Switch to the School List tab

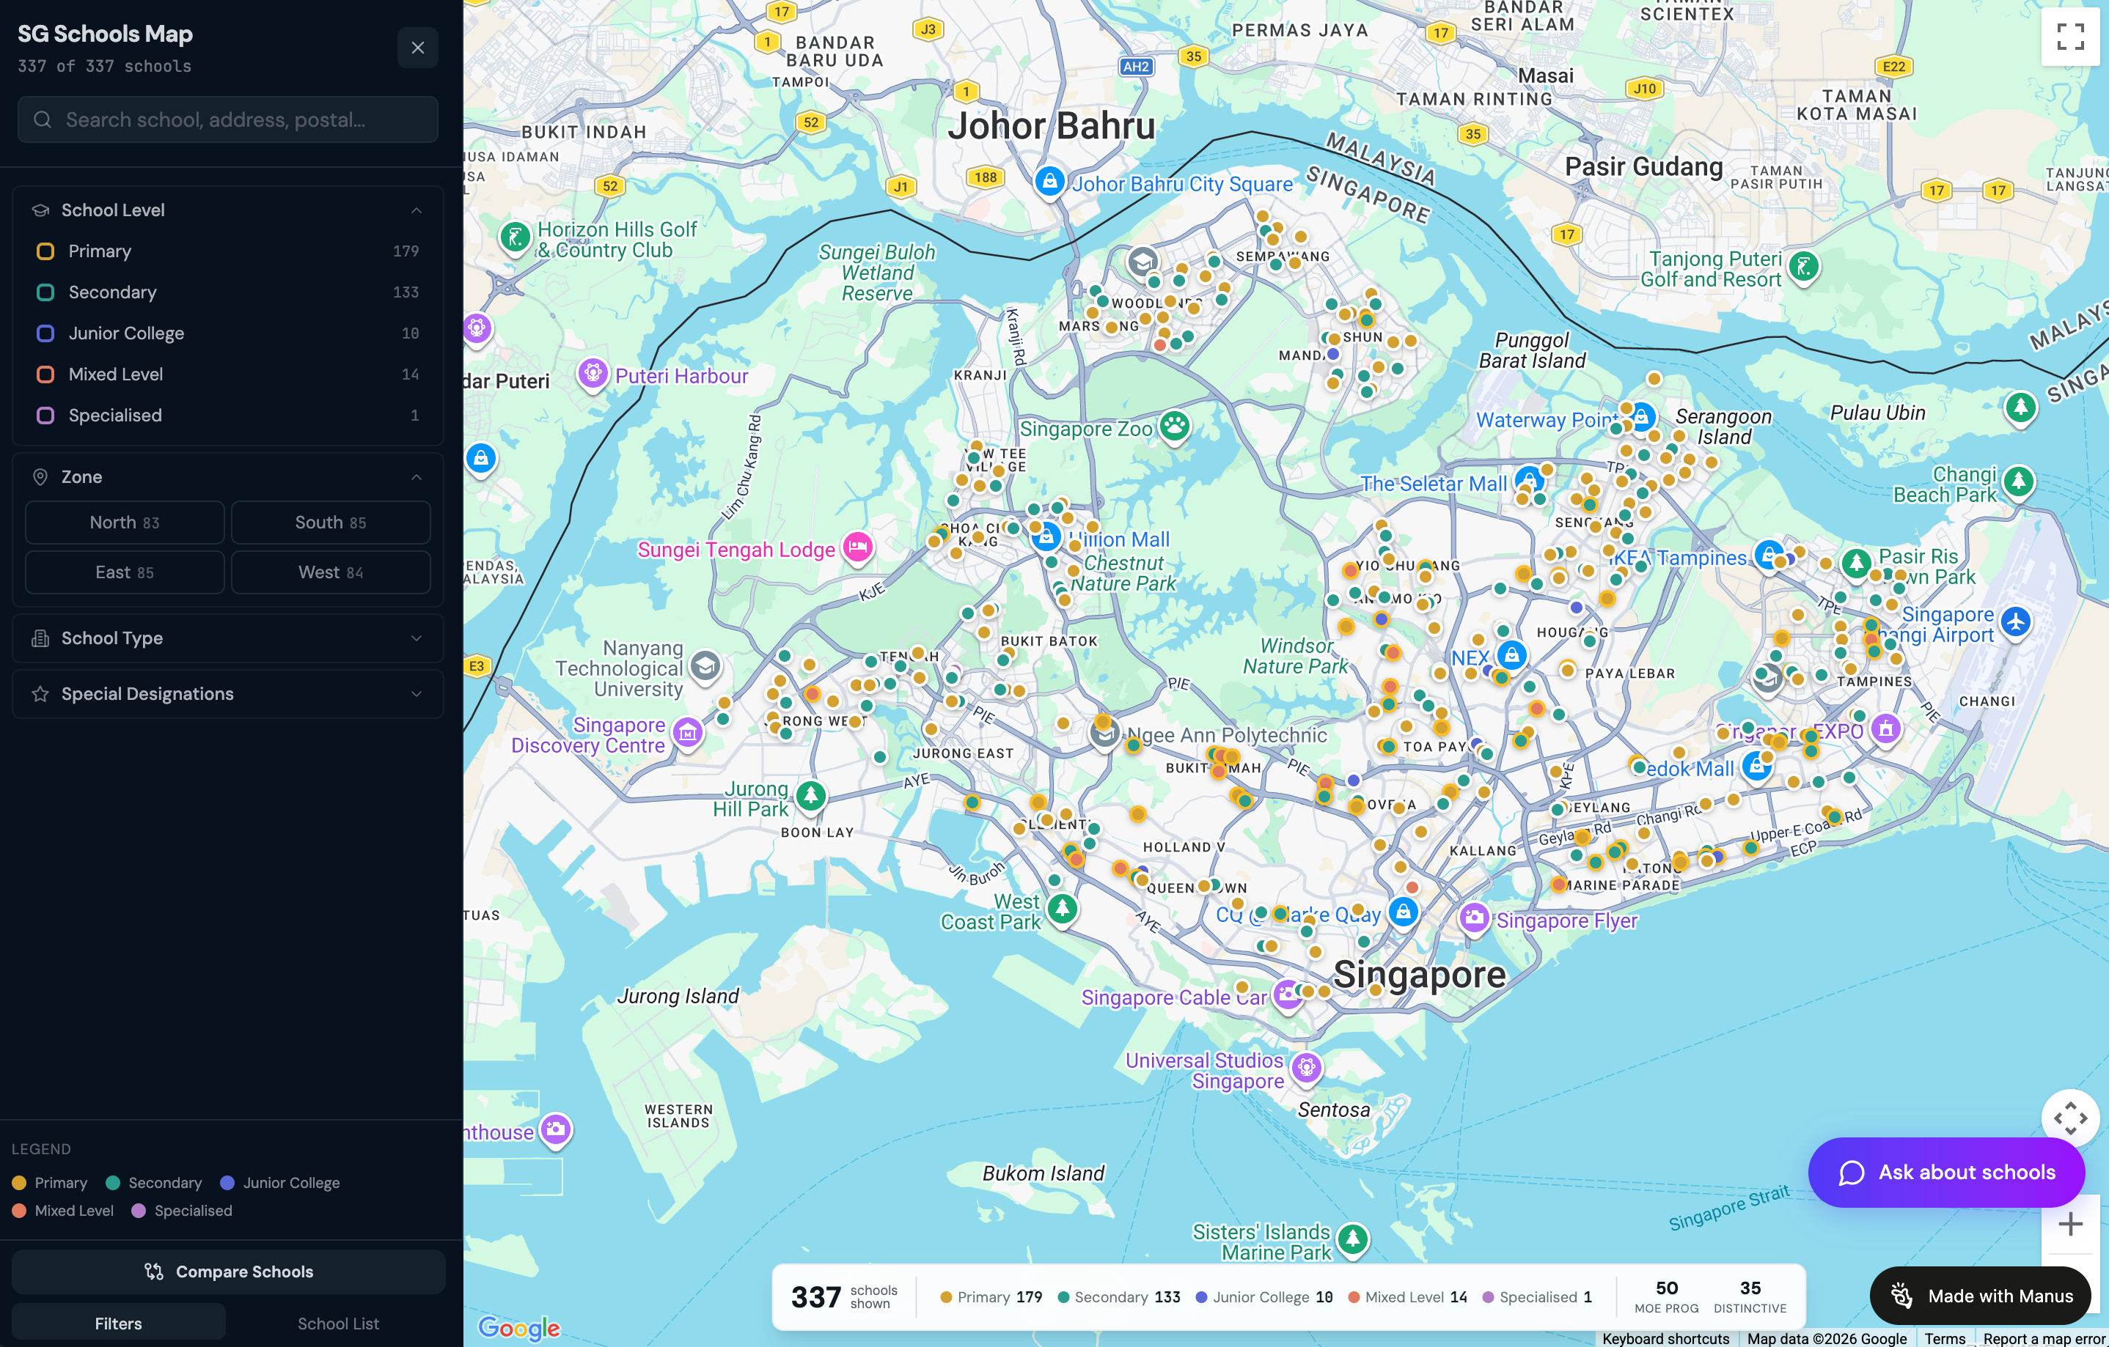pyautogui.click(x=338, y=1324)
